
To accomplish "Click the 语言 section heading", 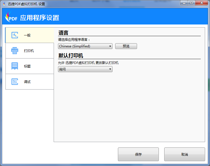I will pos(63,33).
